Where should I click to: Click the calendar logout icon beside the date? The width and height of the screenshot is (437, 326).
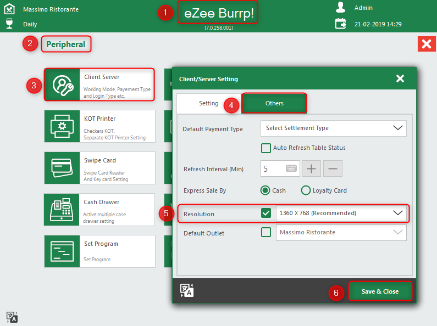pos(341,24)
